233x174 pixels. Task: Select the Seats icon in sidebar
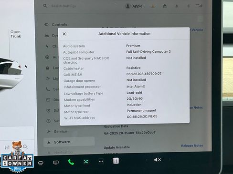[x=48, y=89]
